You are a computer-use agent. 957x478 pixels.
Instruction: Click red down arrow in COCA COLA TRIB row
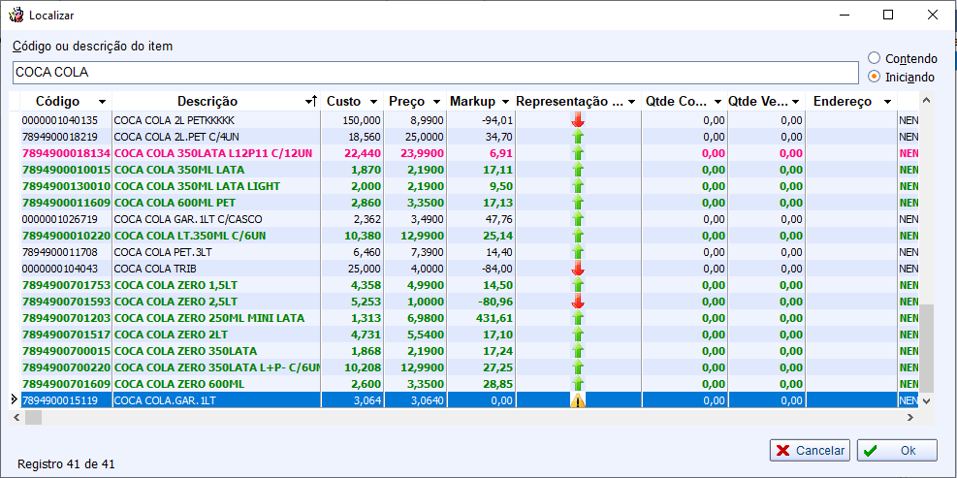(x=578, y=269)
